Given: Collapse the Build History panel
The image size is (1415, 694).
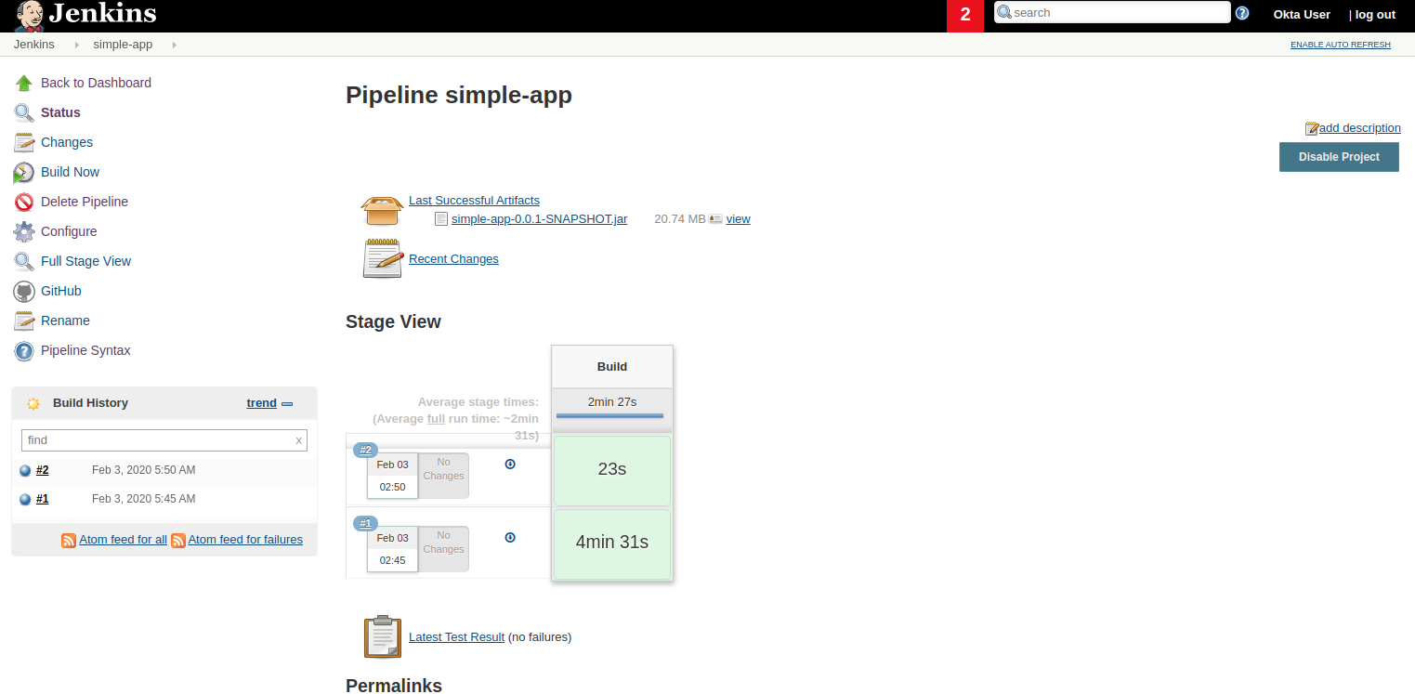Looking at the screenshot, I should click(x=287, y=403).
